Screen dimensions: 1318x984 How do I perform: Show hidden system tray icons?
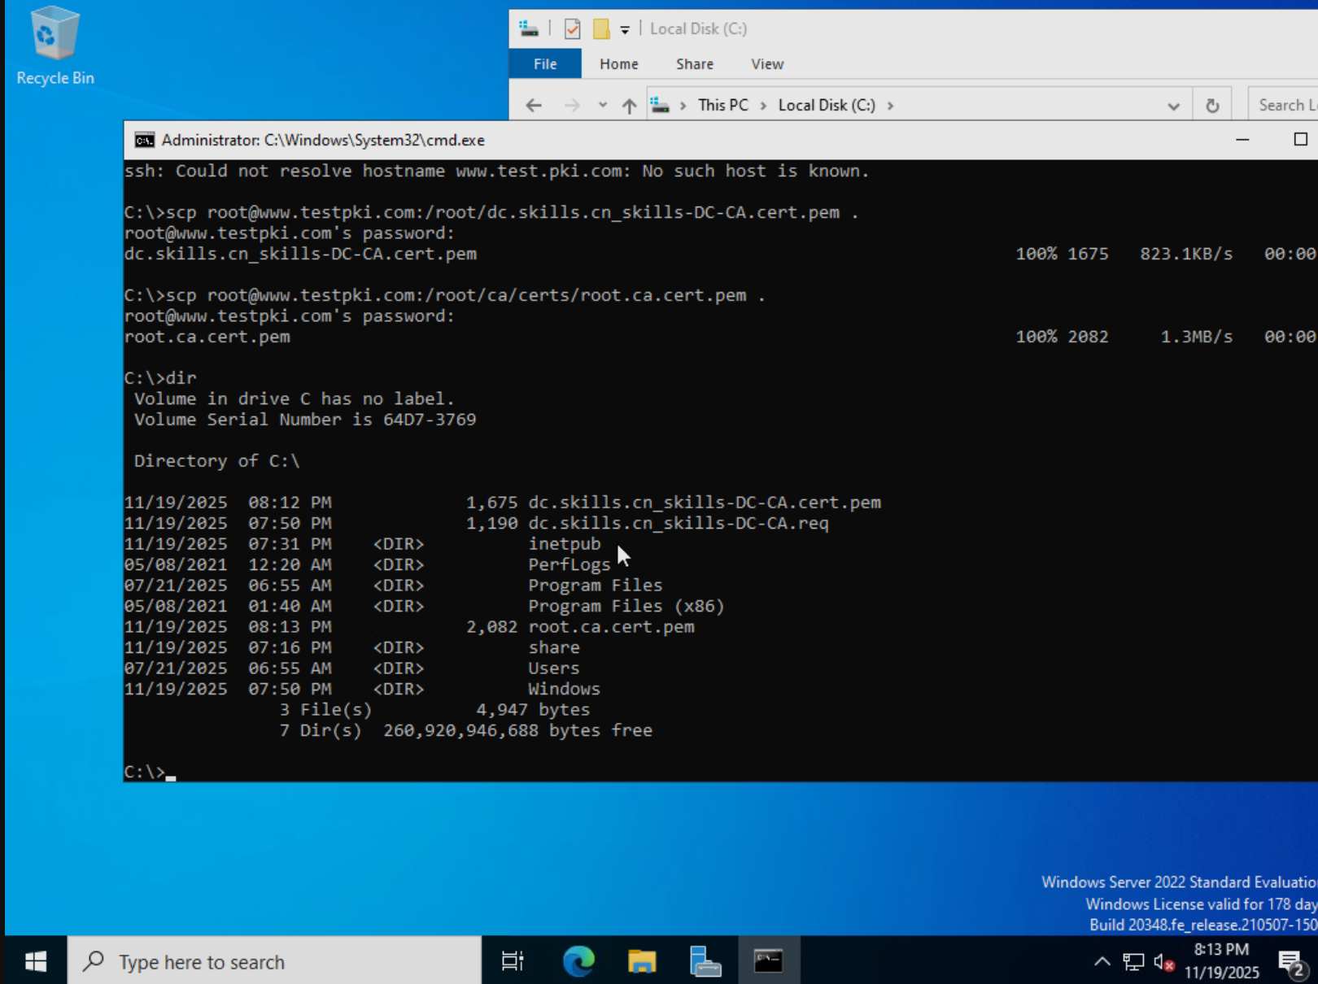1102,962
